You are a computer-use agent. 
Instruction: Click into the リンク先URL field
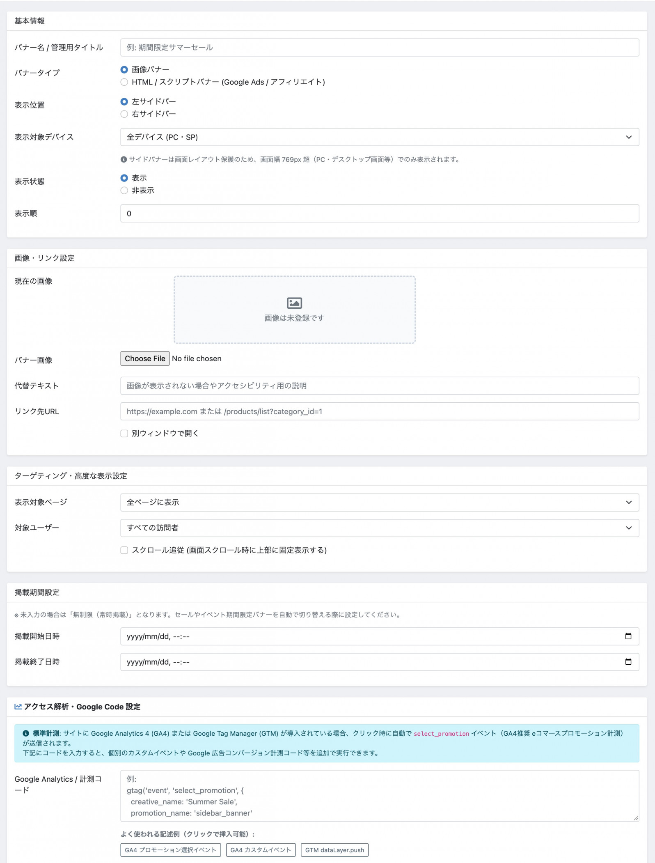click(x=380, y=411)
